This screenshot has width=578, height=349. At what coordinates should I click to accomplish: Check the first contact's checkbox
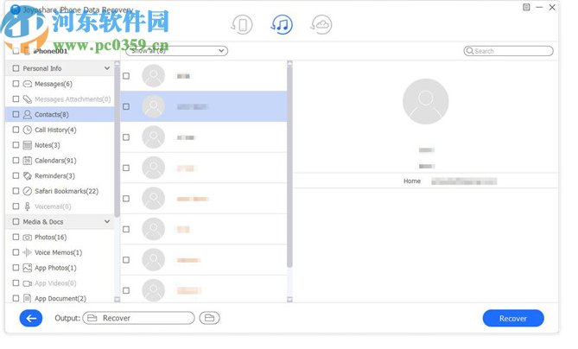(x=126, y=76)
